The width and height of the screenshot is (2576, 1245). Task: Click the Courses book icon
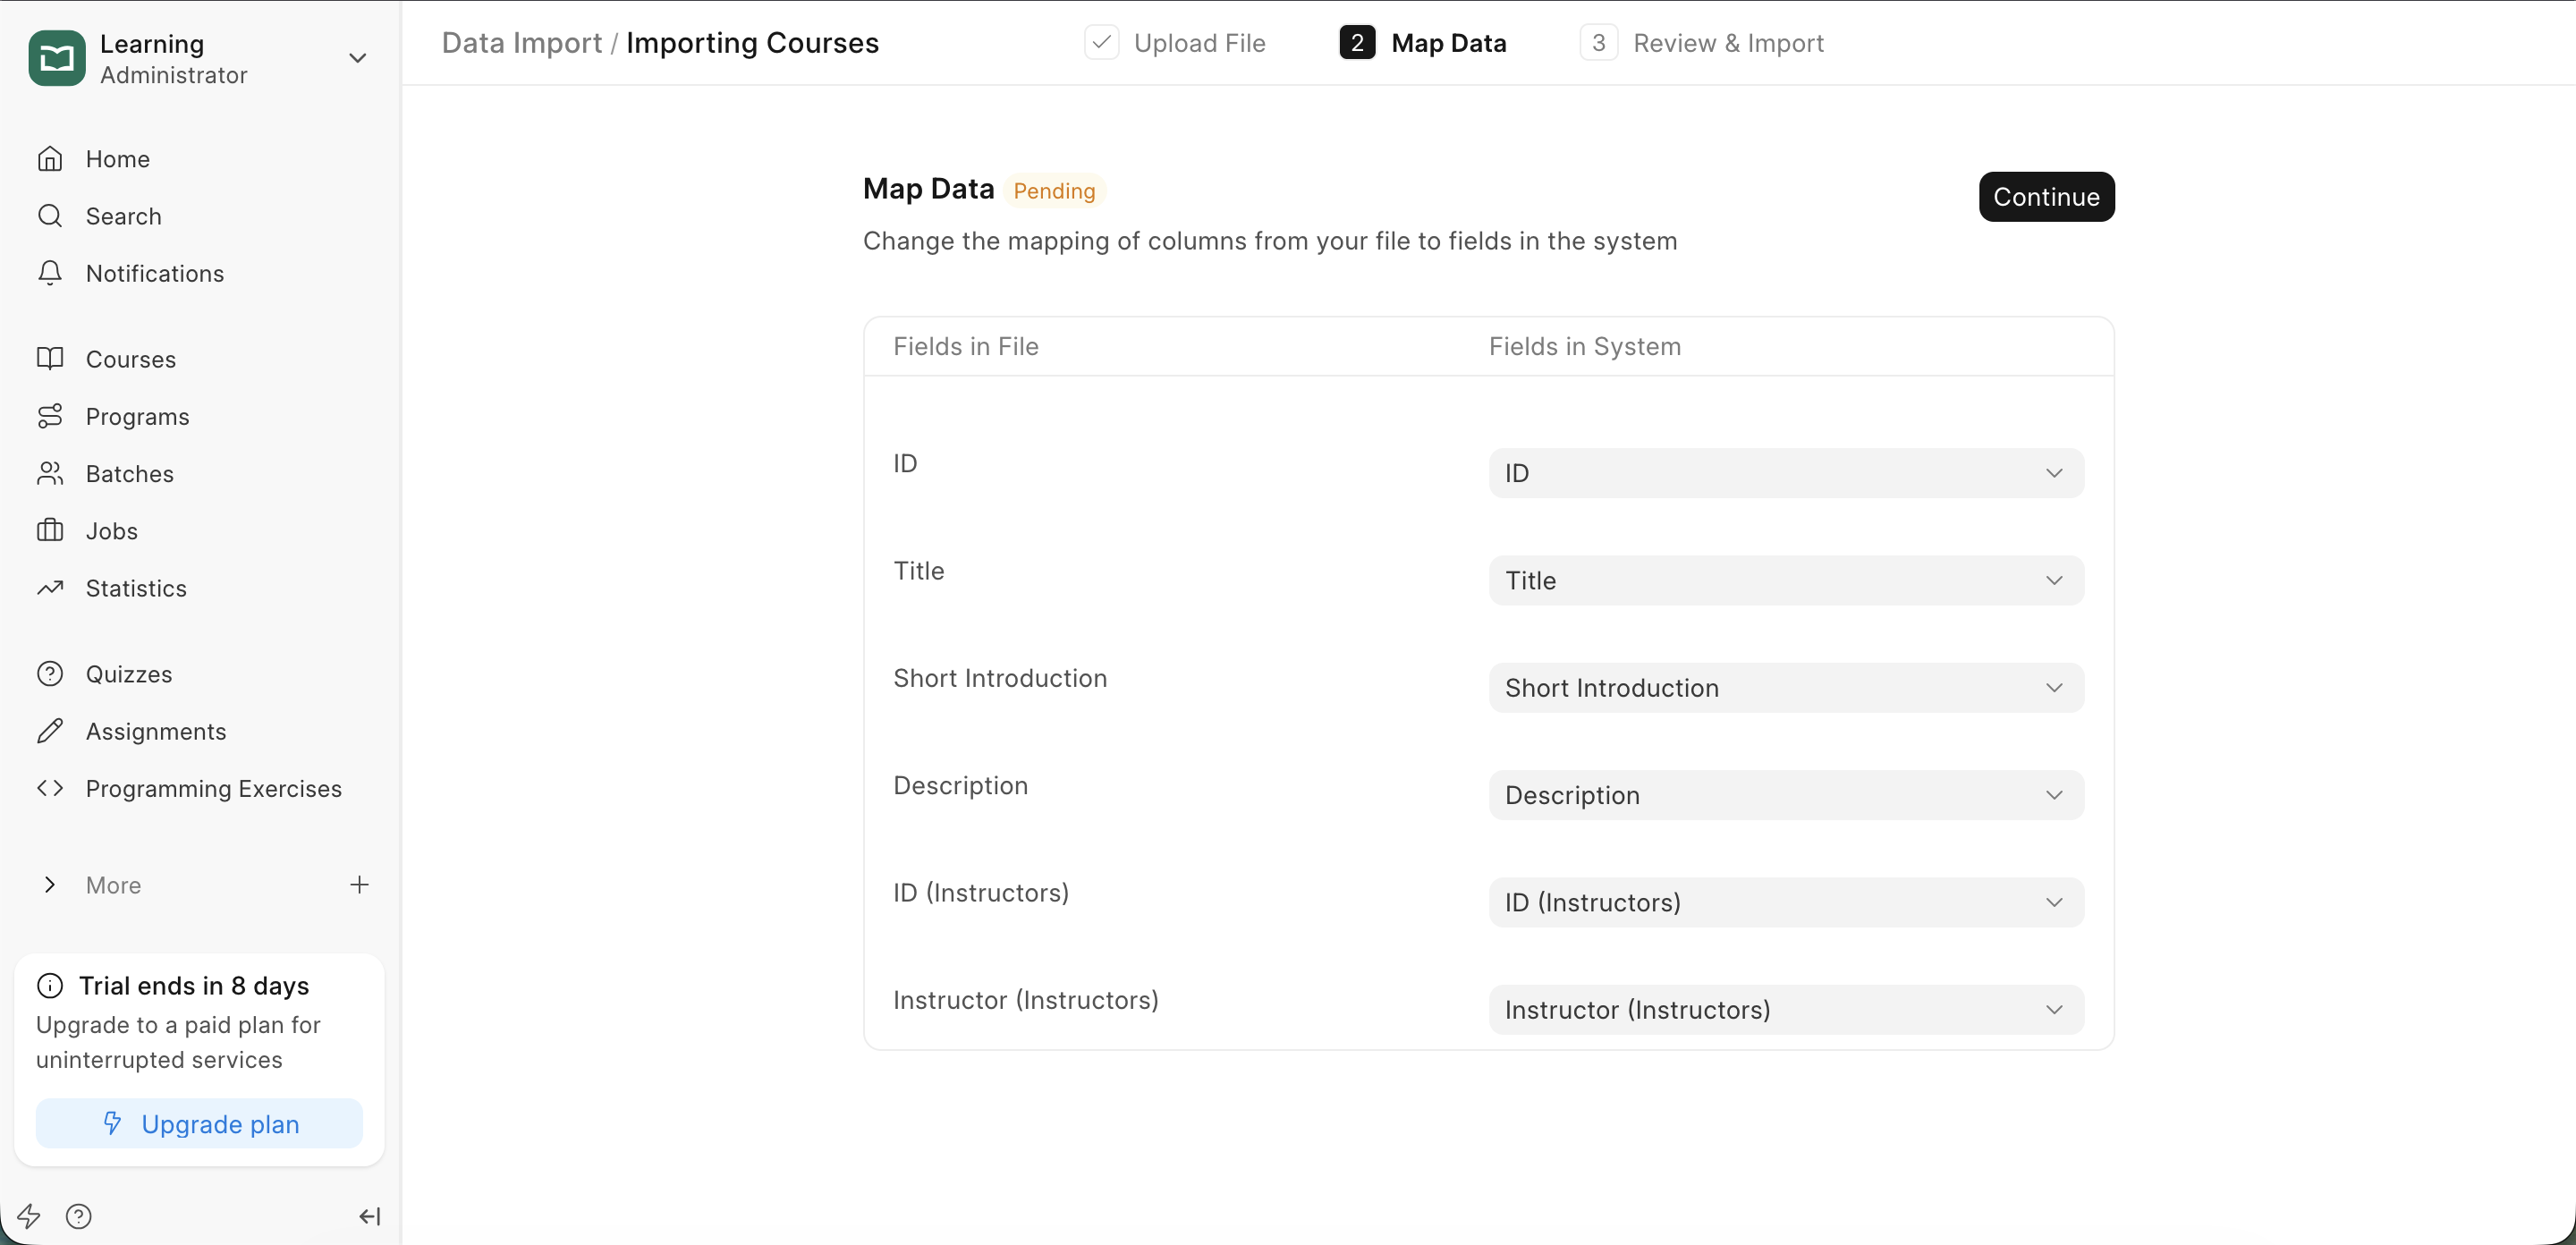coord(50,359)
